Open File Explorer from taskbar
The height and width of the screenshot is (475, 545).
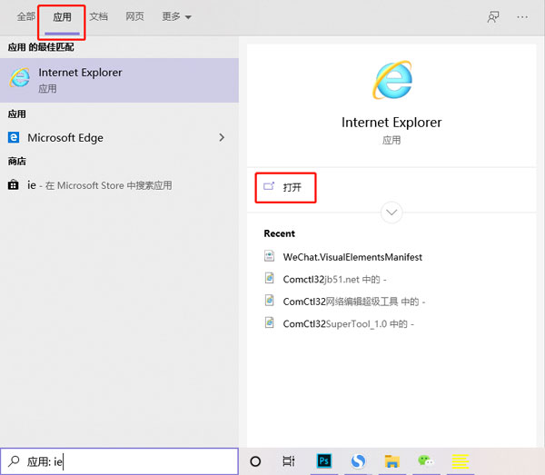392,461
